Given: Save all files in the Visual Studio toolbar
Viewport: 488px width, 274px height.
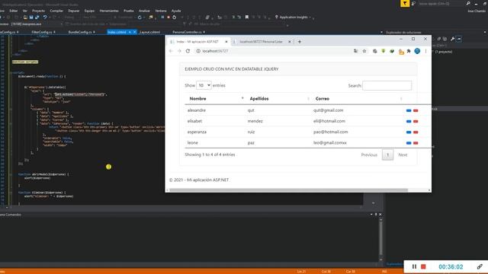Looking at the screenshot, I should tap(37, 17).
